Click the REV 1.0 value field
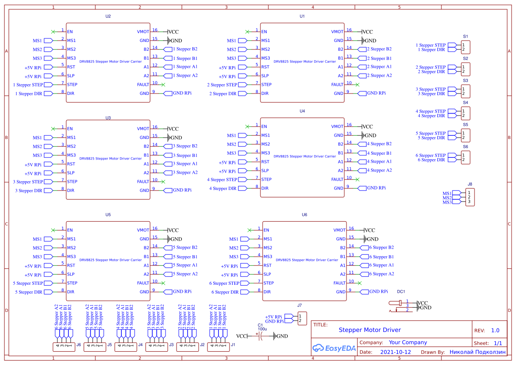Viewport: 516px width, 365px height. [x=495, y=330]
